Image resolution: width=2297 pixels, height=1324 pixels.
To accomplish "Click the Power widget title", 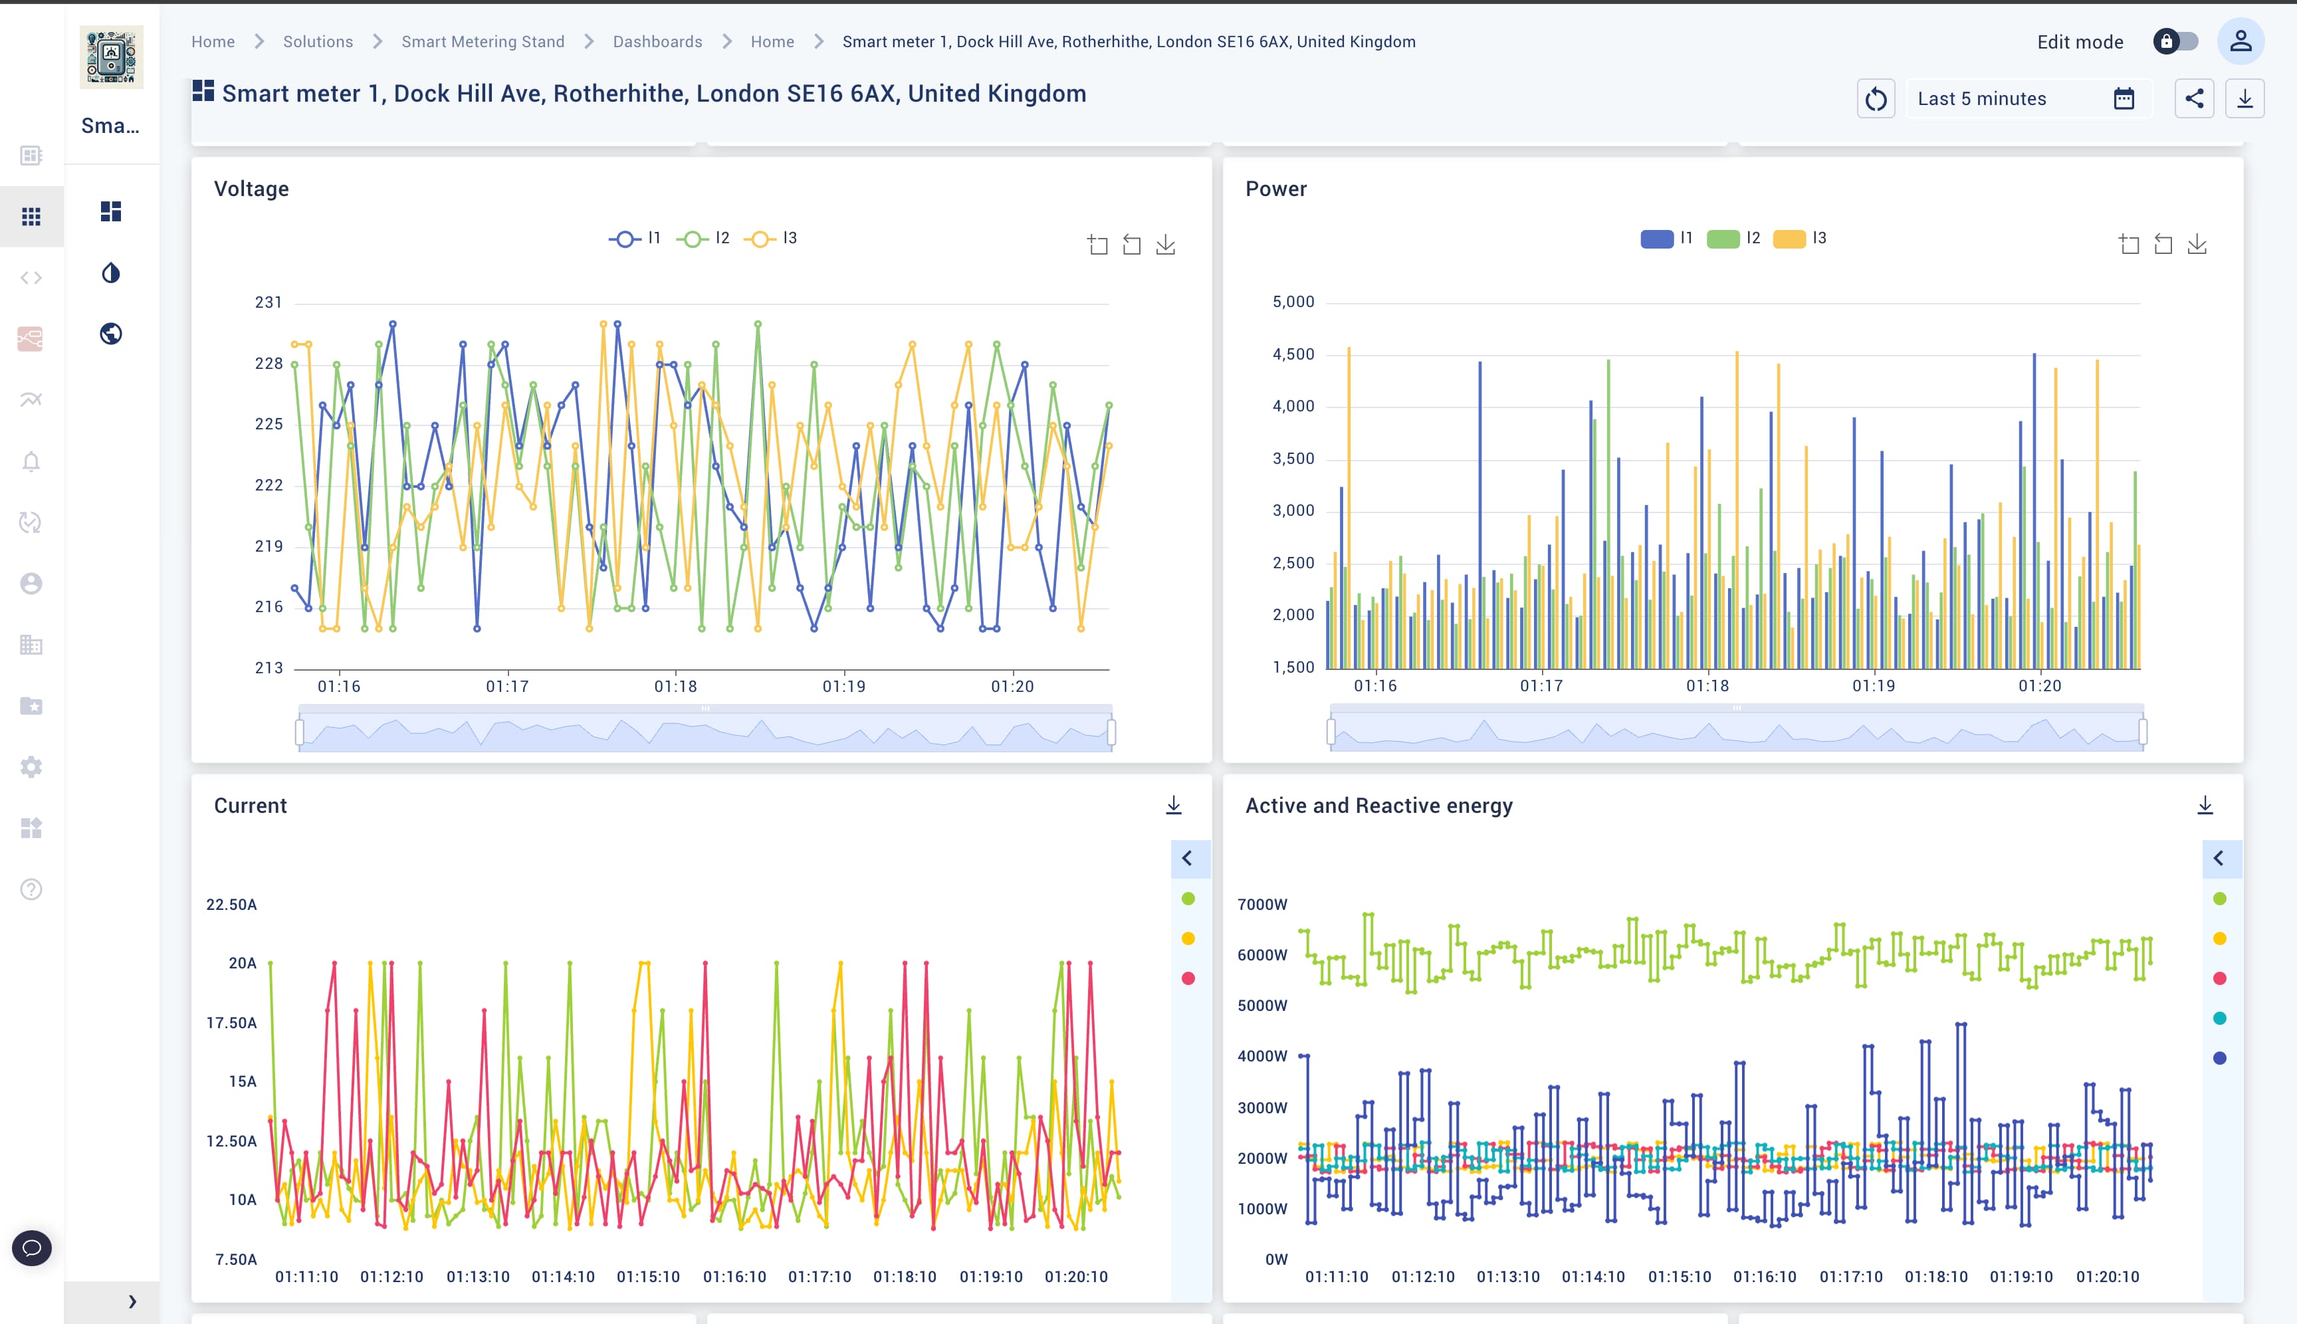I will 1276,189.
